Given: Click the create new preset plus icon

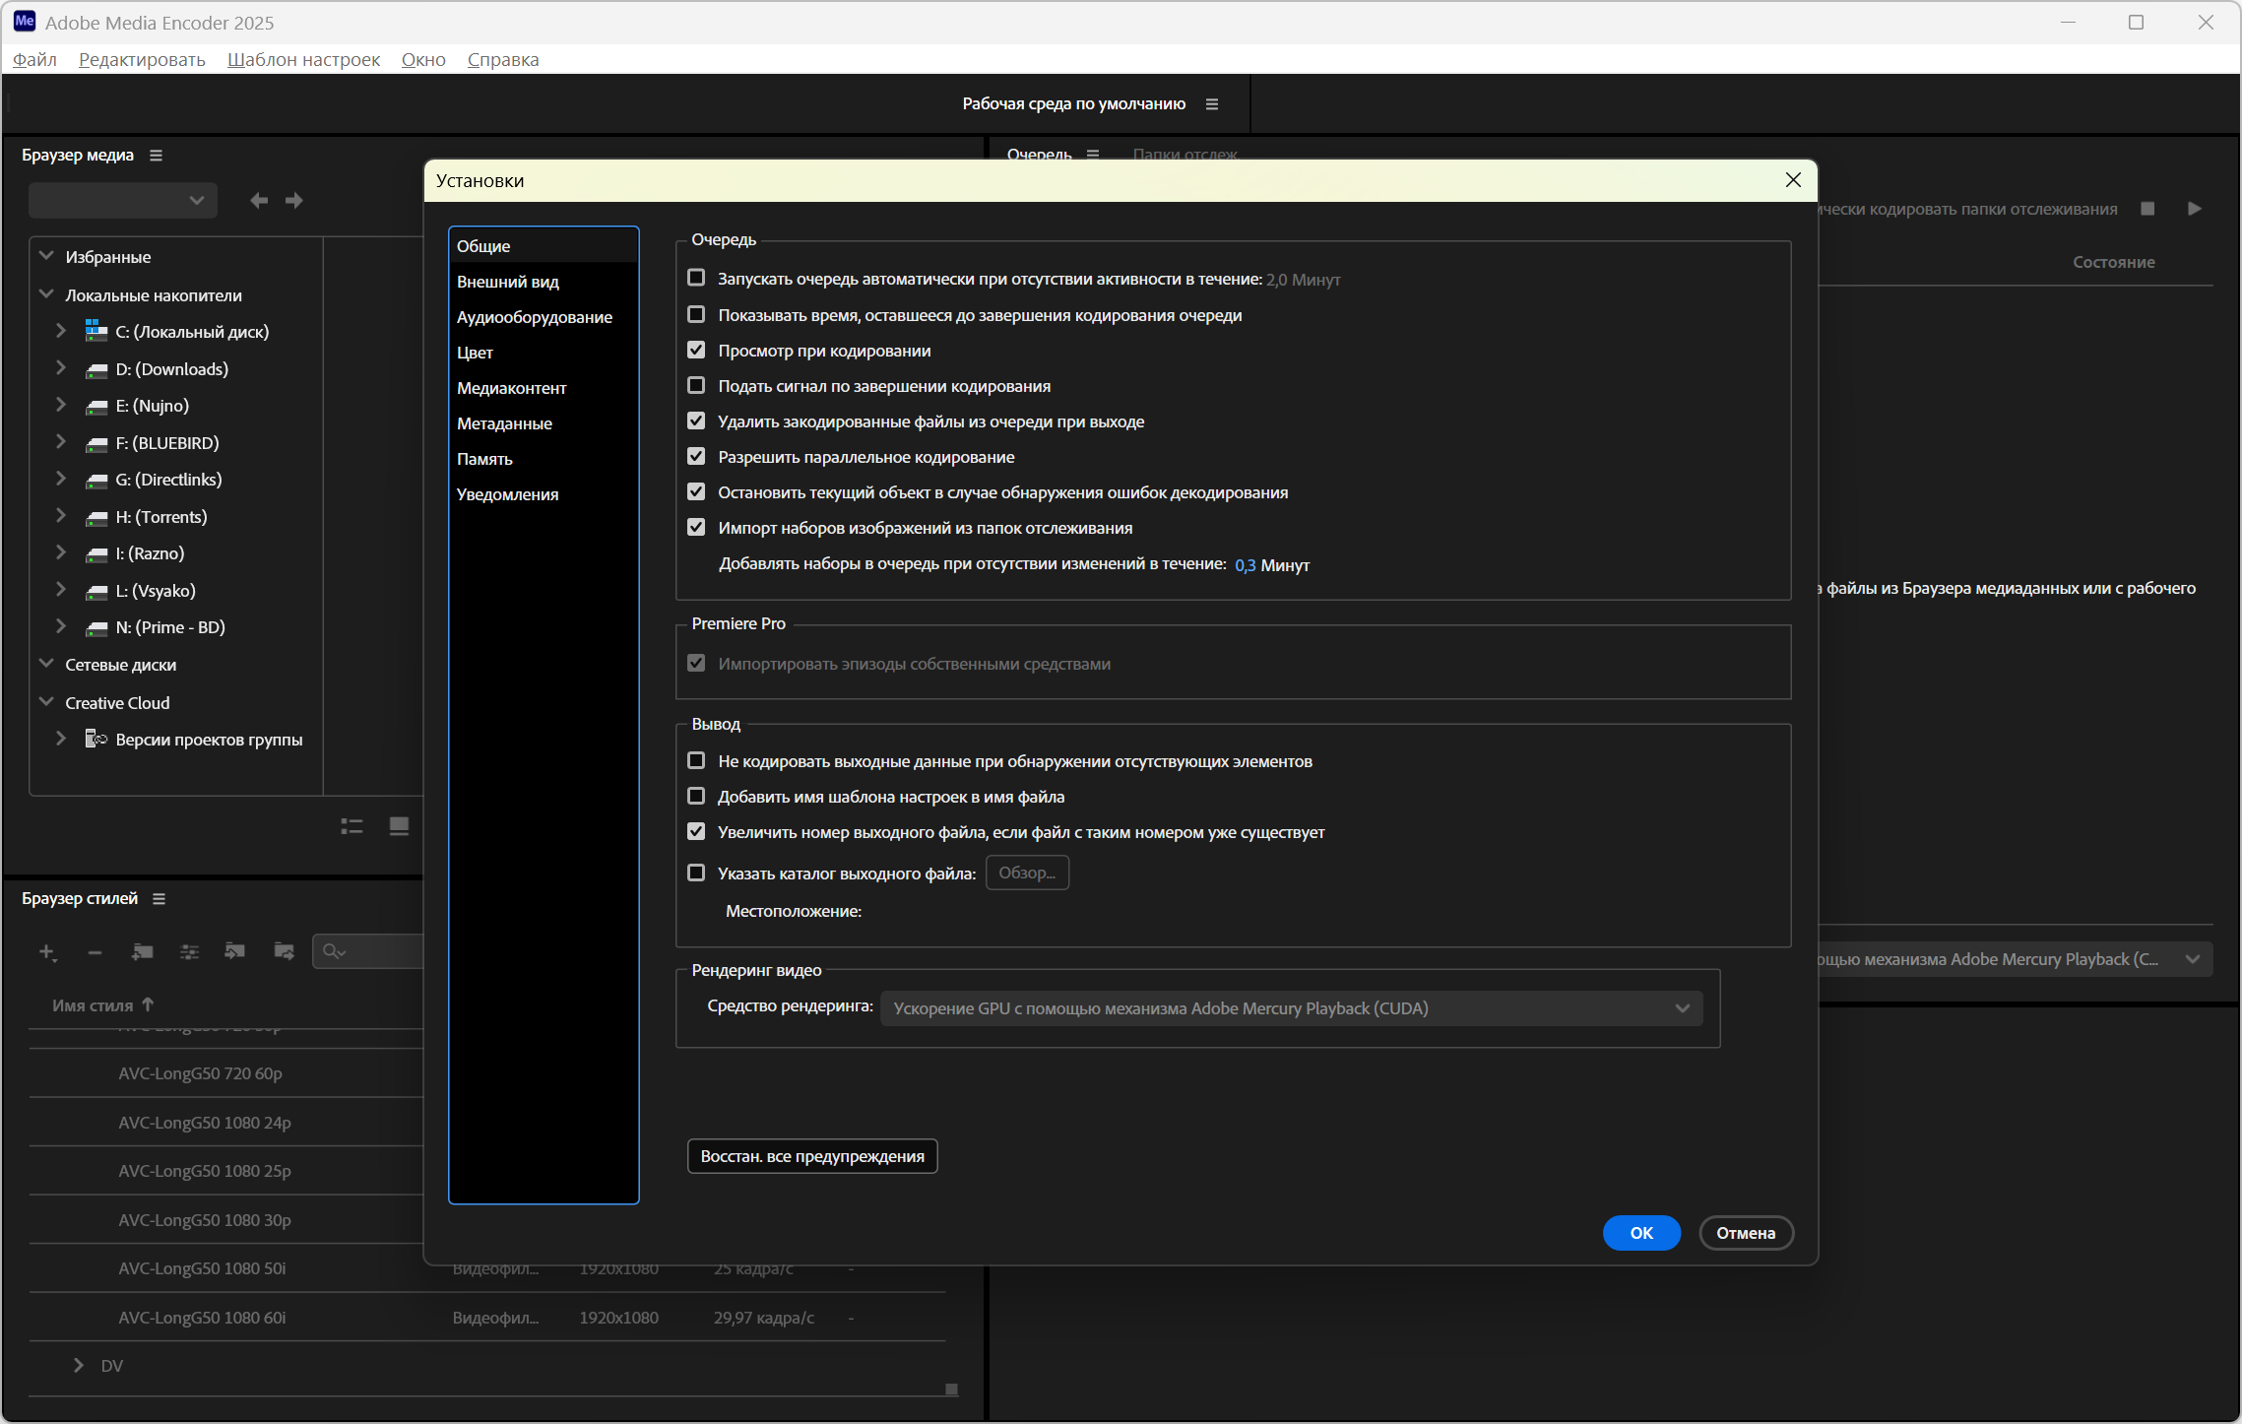Looking at the screenshot, I should tap(46, 951).
